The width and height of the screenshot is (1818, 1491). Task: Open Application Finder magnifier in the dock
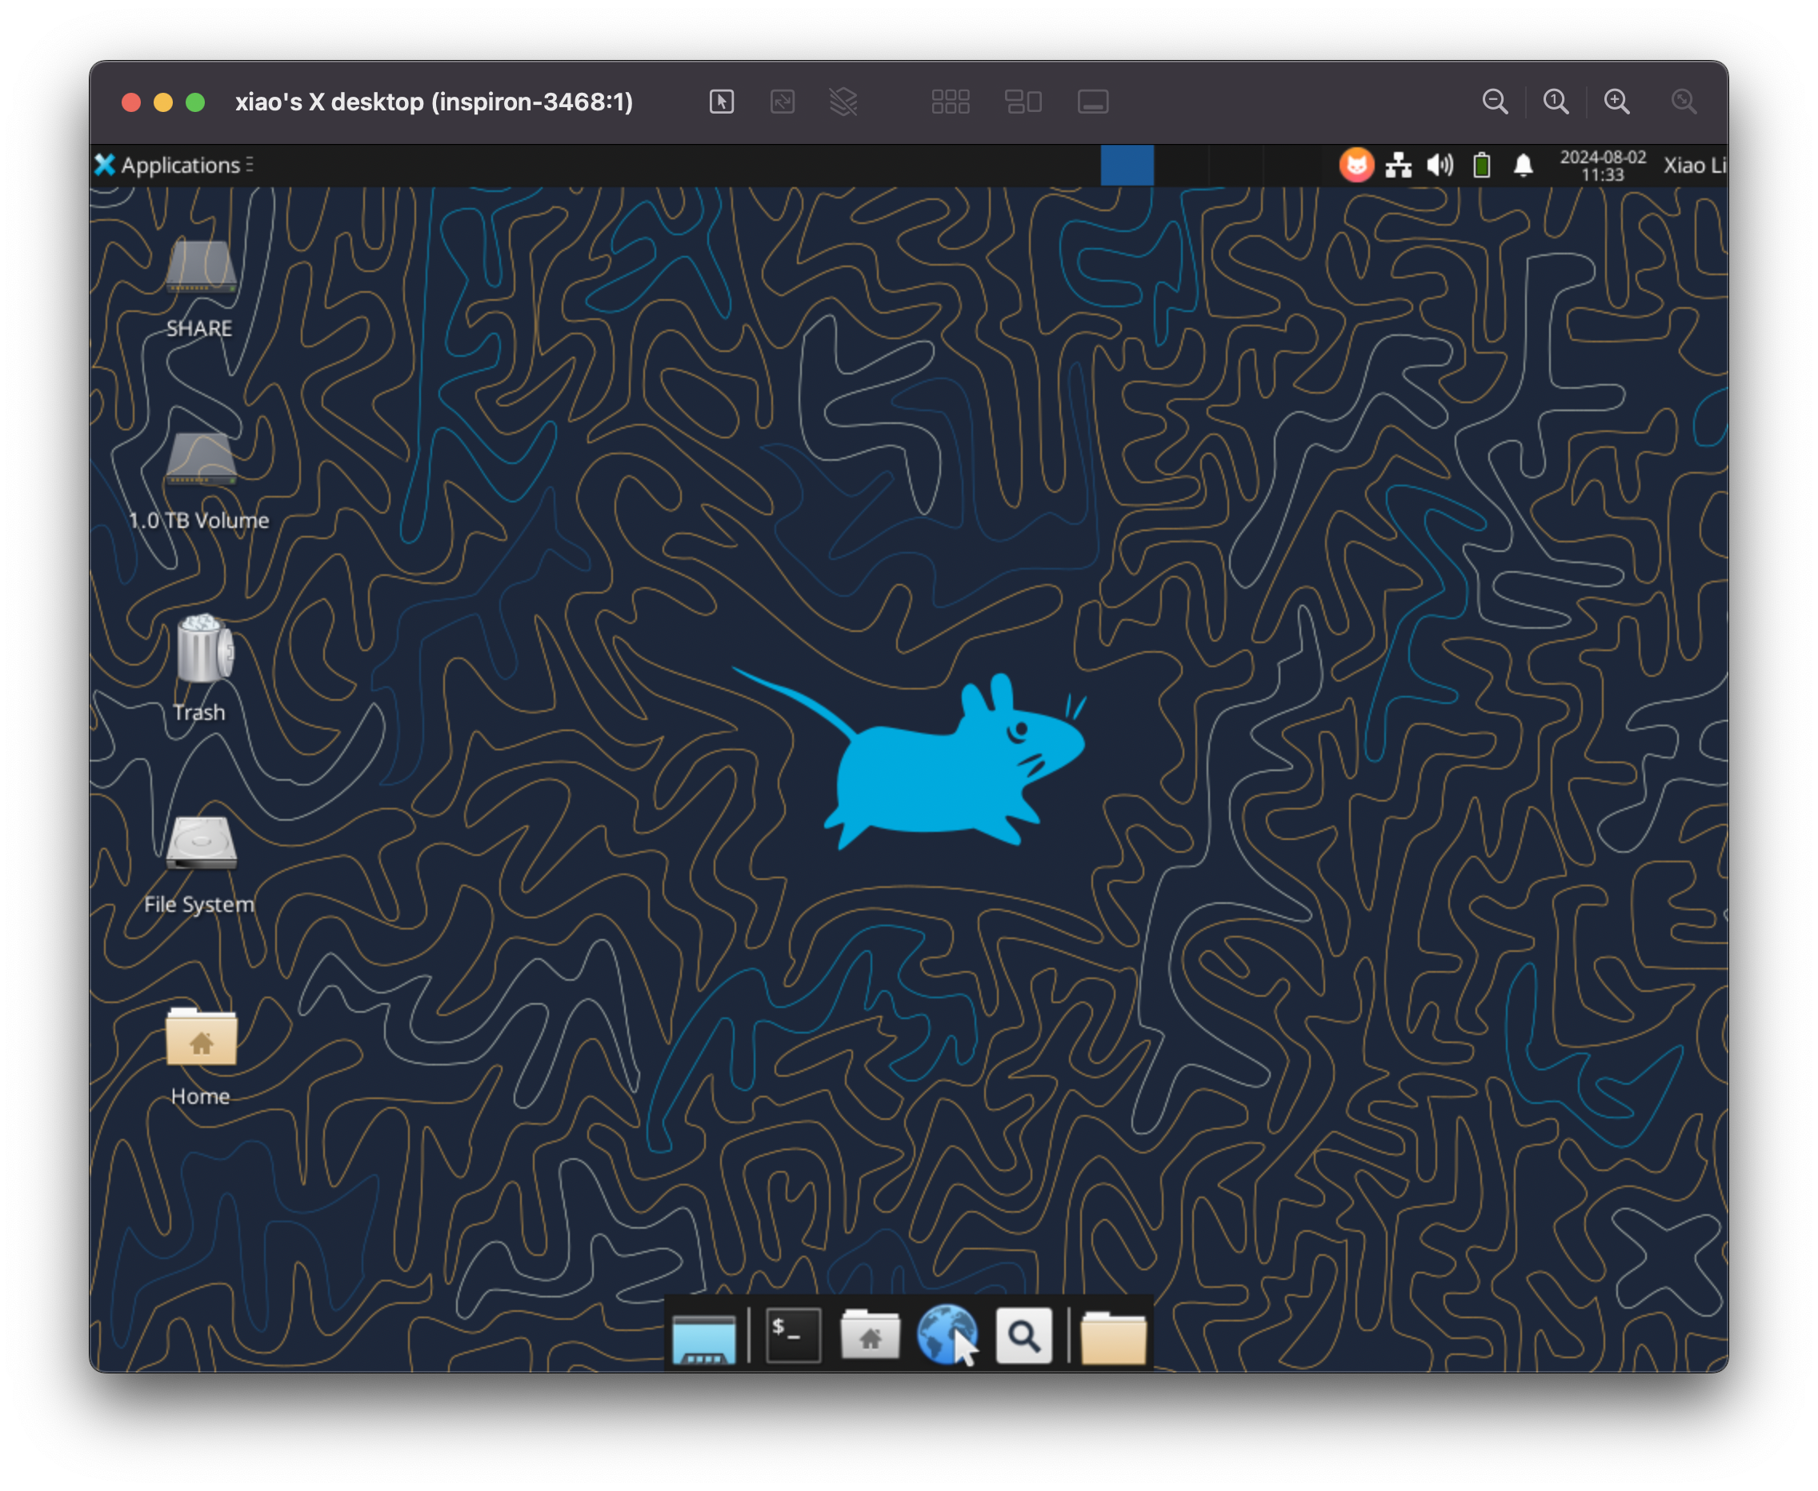tap(1023, 1336)
